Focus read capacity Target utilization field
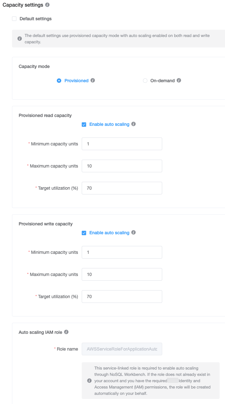Image resolution: width=225 pixels, height=404 pixels. pos(122,188)
